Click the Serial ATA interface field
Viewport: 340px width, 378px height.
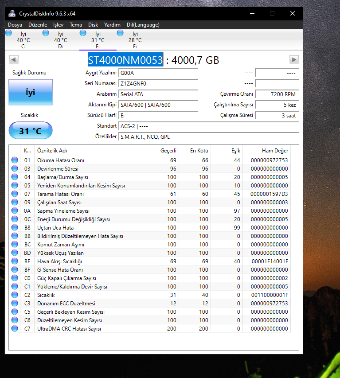tap(158, 94)
